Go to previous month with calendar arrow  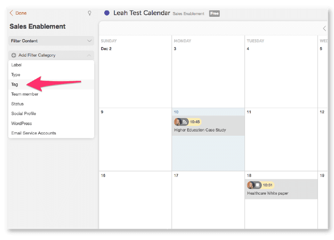pos(324,28)
